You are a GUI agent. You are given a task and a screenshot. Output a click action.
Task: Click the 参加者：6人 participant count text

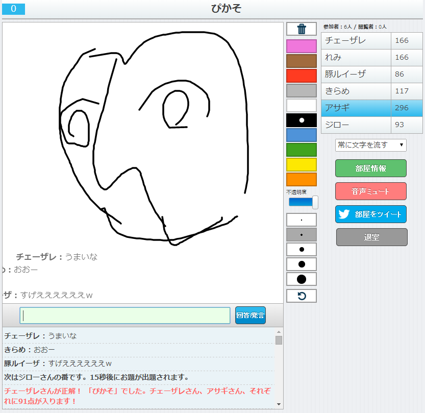[337, 27]
